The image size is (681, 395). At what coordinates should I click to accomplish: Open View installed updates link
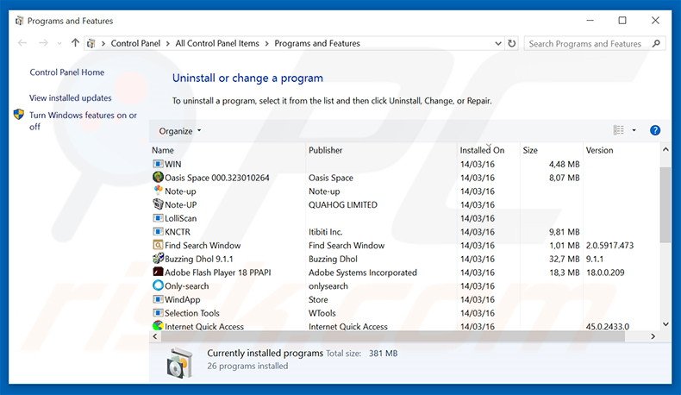pyautogui.click(x=71, y=97)
